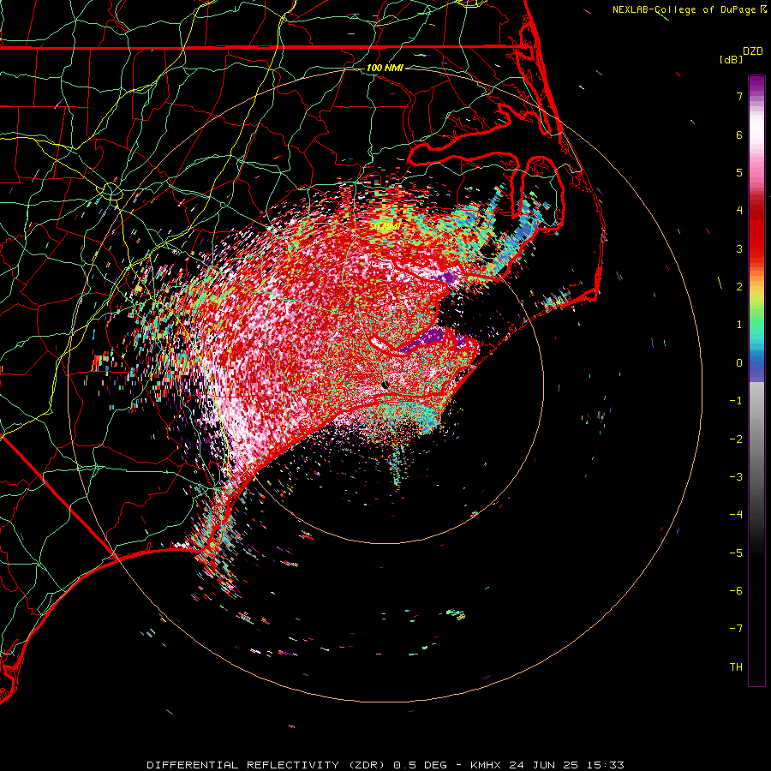Click the -4 dB scale label
771x771 pixels.
click(x=736, y=515)
